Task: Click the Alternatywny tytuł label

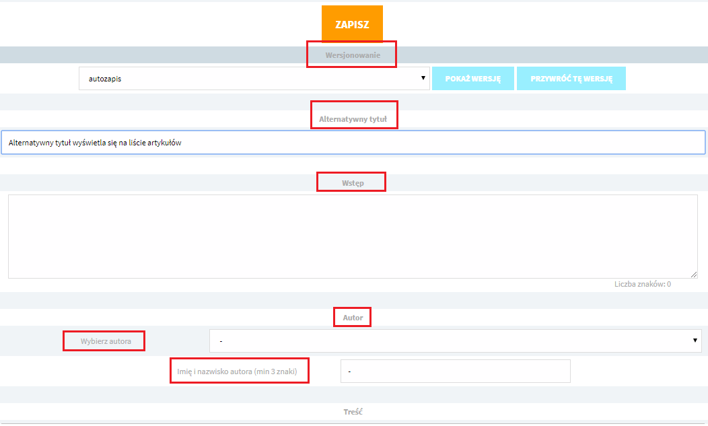Action: (x=353, y=119)
